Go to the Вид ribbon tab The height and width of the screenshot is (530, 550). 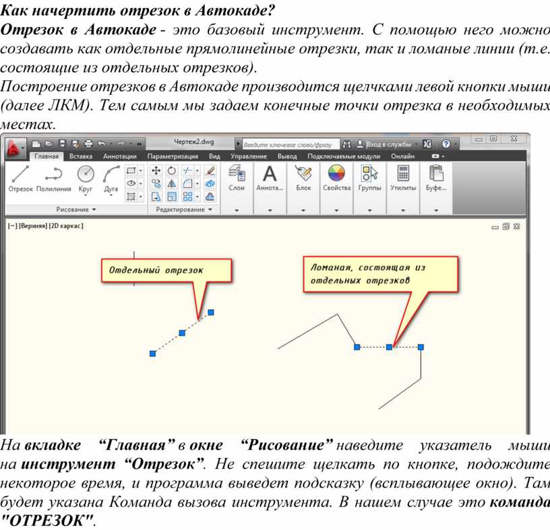pos(214,156)
